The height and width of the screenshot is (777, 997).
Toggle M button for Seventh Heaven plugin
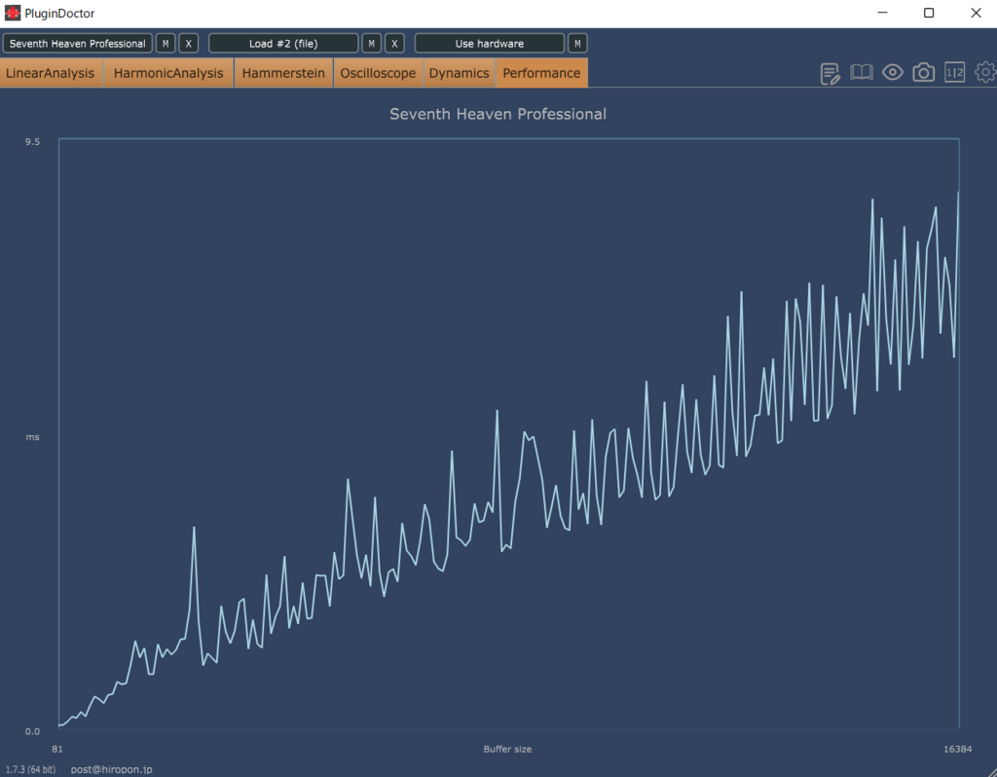pyautogui.click(x=166, y=43)
